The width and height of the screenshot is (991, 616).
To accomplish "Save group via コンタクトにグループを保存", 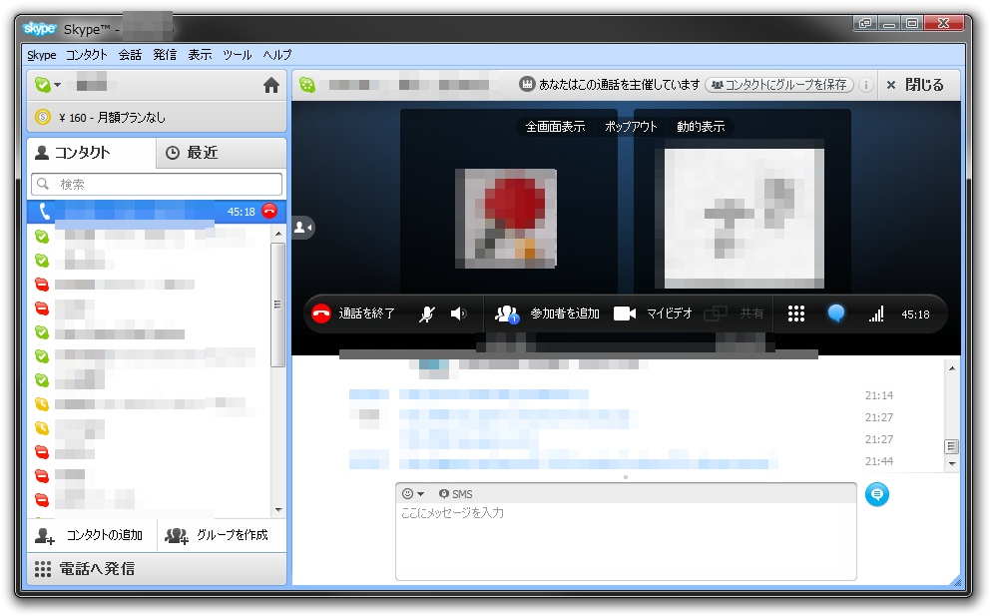I will tap(779, 85).
